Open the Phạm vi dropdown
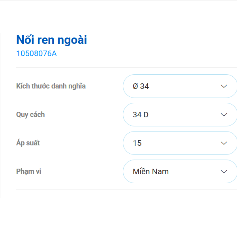 click(180, 171)
